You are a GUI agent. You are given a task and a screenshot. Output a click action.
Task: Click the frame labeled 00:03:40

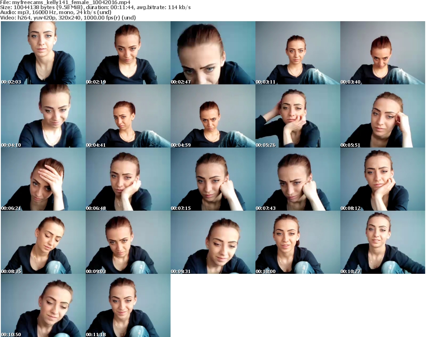[382, 53]
